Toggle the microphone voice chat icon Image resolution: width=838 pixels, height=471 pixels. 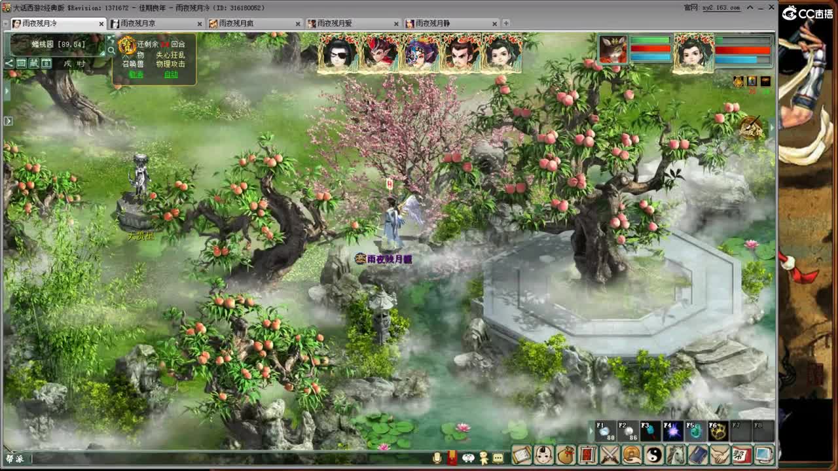point(437,457)
